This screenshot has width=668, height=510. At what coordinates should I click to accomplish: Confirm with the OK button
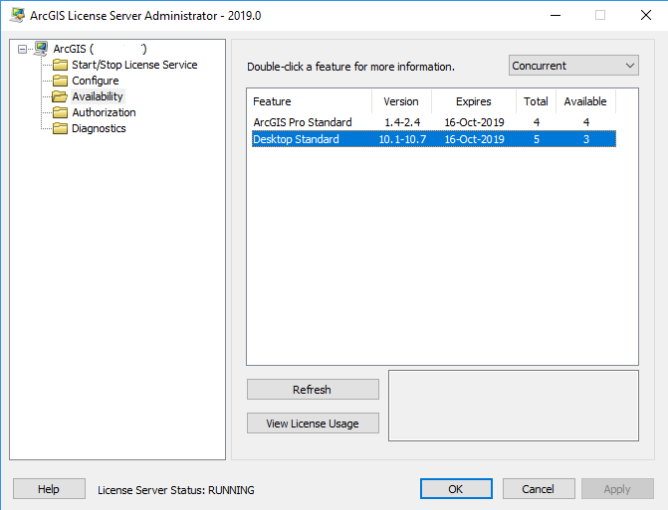coord(456,489)
